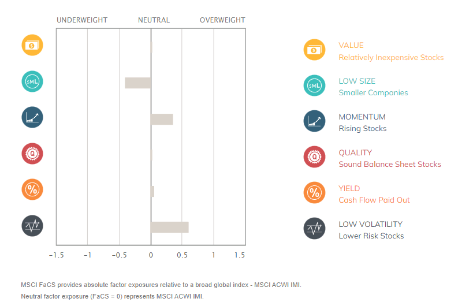
Task: Select the Low Volatility icon in the legend
Action: pyautogui.click(x=314, y=229)
